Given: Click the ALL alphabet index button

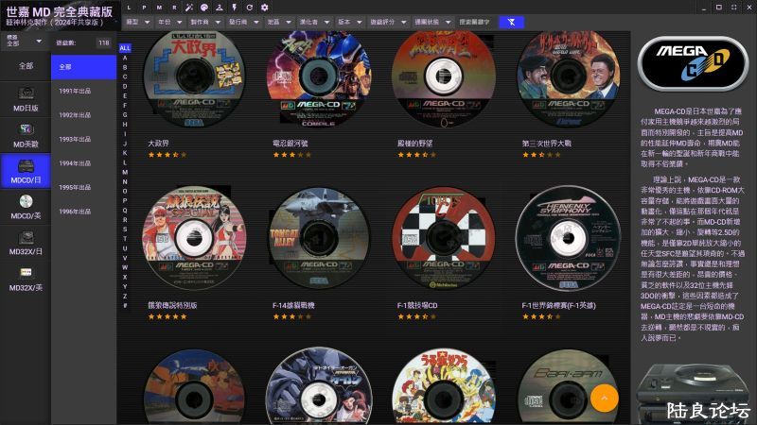Looking at the screenshot, I should [x=125, y=48].
